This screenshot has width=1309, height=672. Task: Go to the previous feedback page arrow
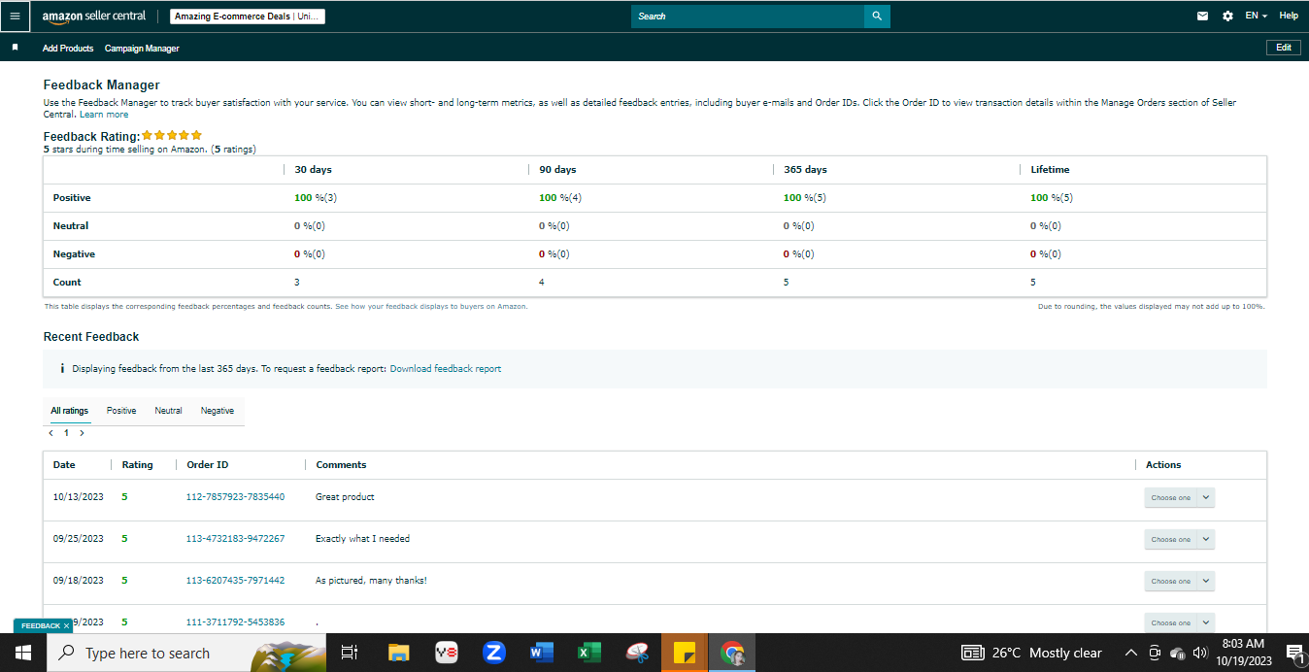coord(51,433)
